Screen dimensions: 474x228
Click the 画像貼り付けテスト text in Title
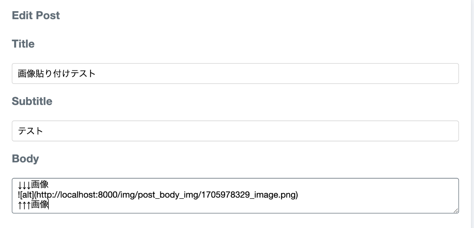pyautogui.click(x=57, y=73)
